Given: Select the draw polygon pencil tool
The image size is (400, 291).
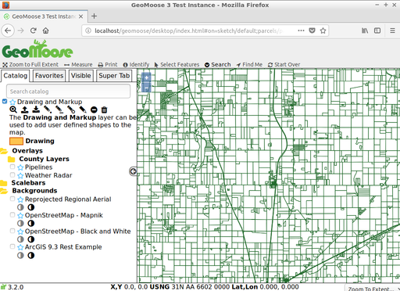Looking at the screenshot, I should point(71,110).
